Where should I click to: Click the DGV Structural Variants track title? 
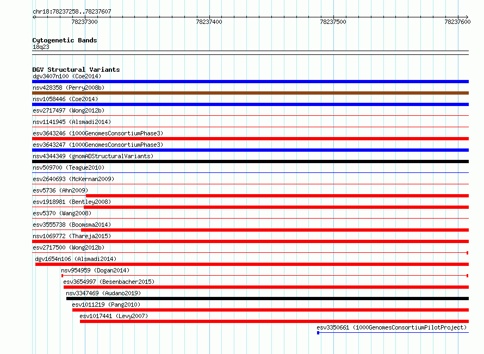click(76, 70)
